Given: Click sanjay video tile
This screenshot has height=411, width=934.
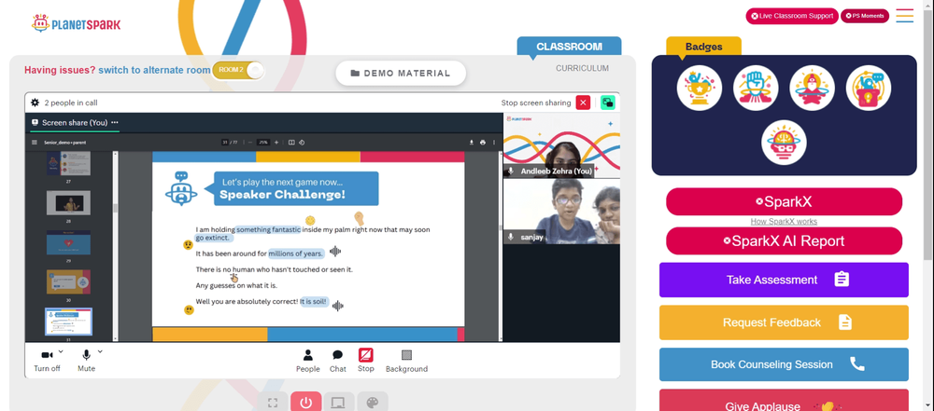Looking at the screenshot, I should coord(561,212).
